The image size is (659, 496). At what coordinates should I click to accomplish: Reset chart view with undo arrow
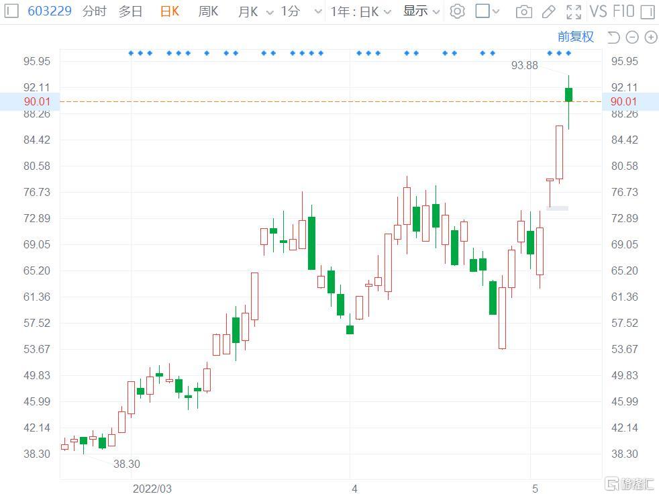click(613, 38)
